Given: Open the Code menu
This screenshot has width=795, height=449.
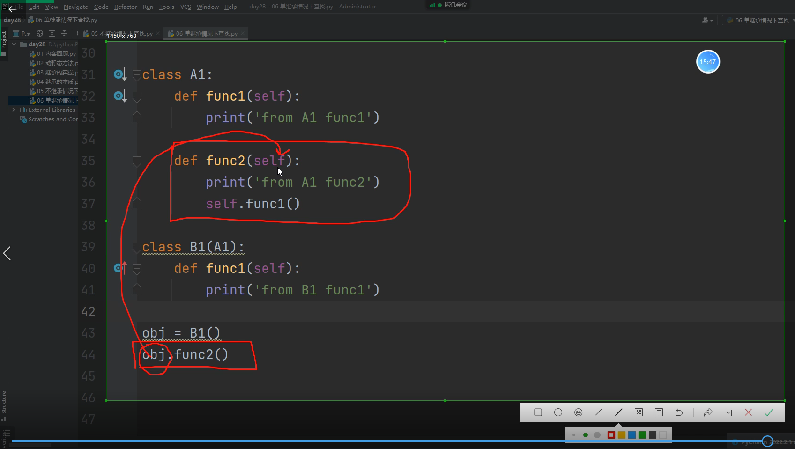Looking at the screenshot, I should (101, 7).
